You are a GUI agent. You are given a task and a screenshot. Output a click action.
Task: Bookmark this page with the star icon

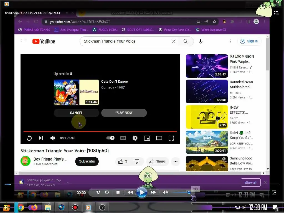(214, 22)
